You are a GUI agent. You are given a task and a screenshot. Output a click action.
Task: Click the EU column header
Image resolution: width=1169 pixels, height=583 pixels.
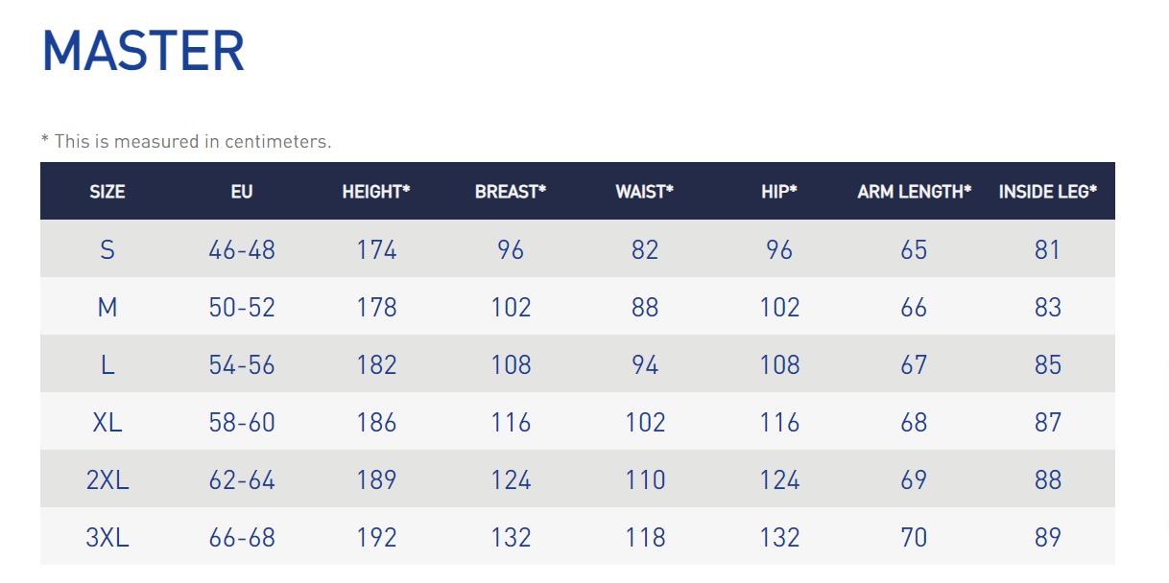pos(242,192)
